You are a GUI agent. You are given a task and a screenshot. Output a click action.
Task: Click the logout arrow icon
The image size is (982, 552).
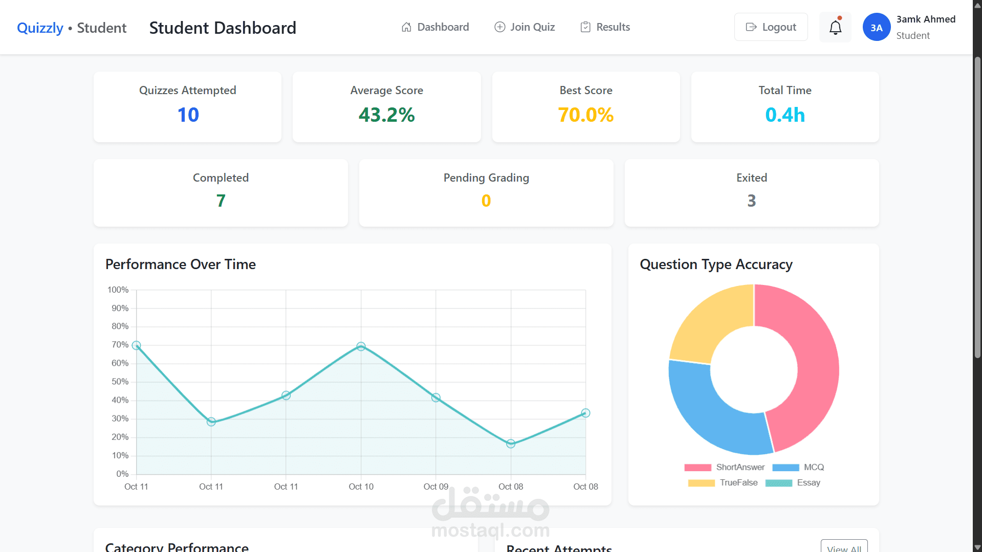751,27
